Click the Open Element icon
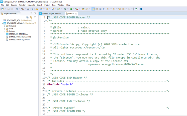187x116 pixels. coord(37,9)
